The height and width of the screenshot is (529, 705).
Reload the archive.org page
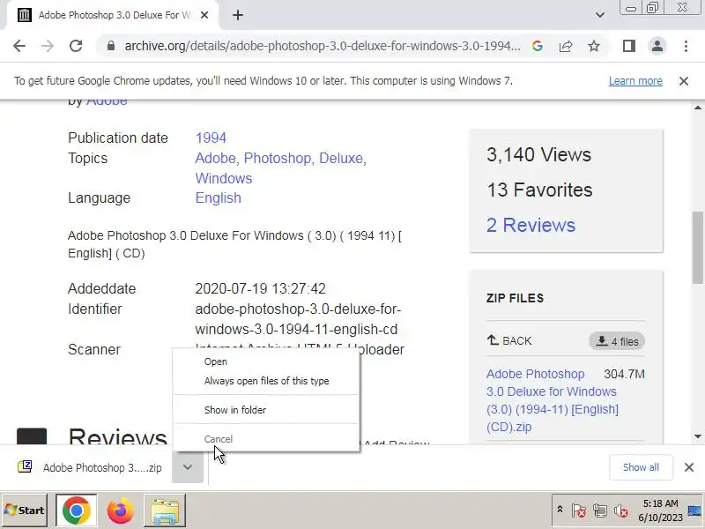(76, 46)
